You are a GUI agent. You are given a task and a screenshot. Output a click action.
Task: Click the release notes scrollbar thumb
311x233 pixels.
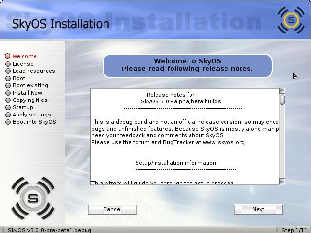click(x=282, y=100)
